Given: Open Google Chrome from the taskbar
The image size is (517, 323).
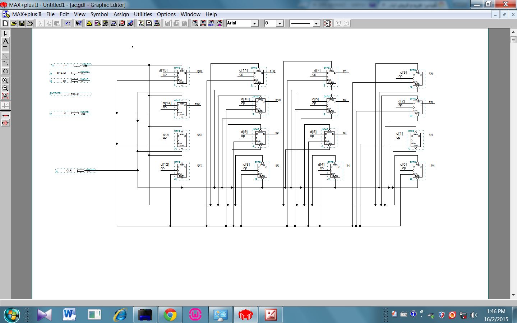Looking at the screenshot, I should pos(170,315).
